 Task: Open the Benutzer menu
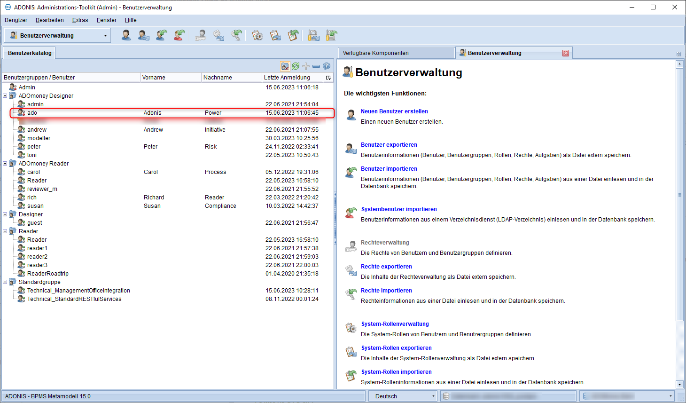point(16,20)
